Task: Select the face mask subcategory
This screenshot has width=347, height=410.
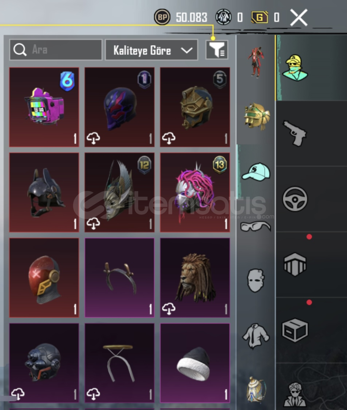Action: [x=256, y=281]
